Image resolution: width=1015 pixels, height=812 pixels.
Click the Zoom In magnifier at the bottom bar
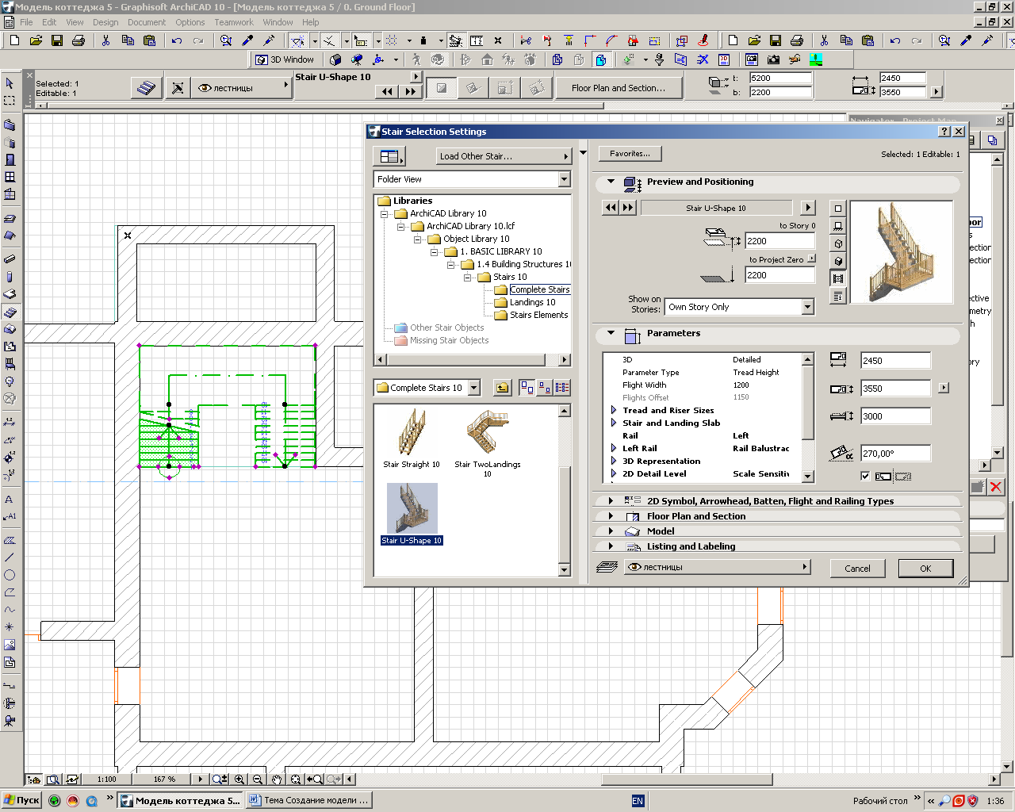pyautogui.click(x=239, y=779)
